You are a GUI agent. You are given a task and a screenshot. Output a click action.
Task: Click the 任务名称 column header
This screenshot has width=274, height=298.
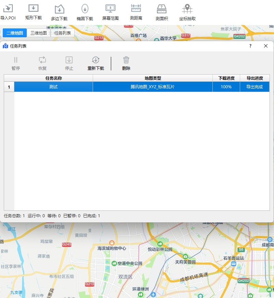pyautogui.click(x=54, y=78)
